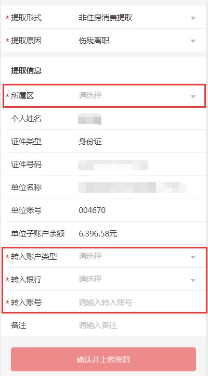208x376 pixels.
Task: Click the 确认并上传资料 button
Action: click(103, 359)
